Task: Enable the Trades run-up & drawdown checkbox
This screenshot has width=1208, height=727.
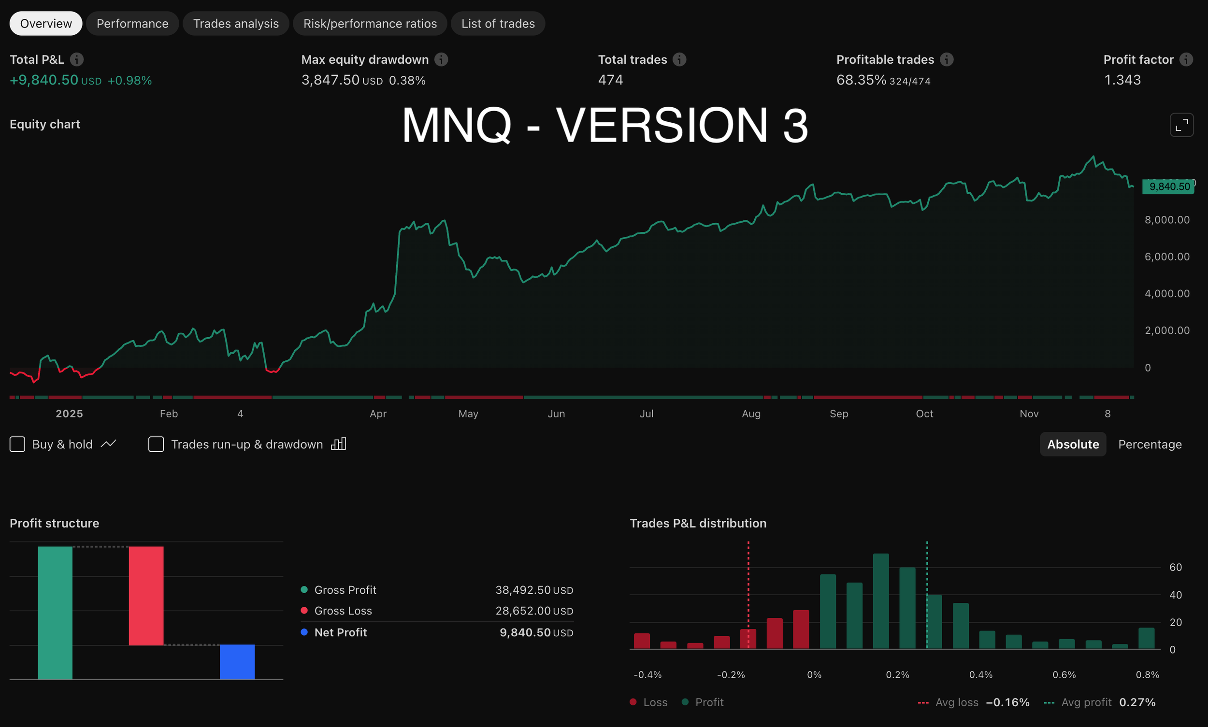Action: coord(156,444)
